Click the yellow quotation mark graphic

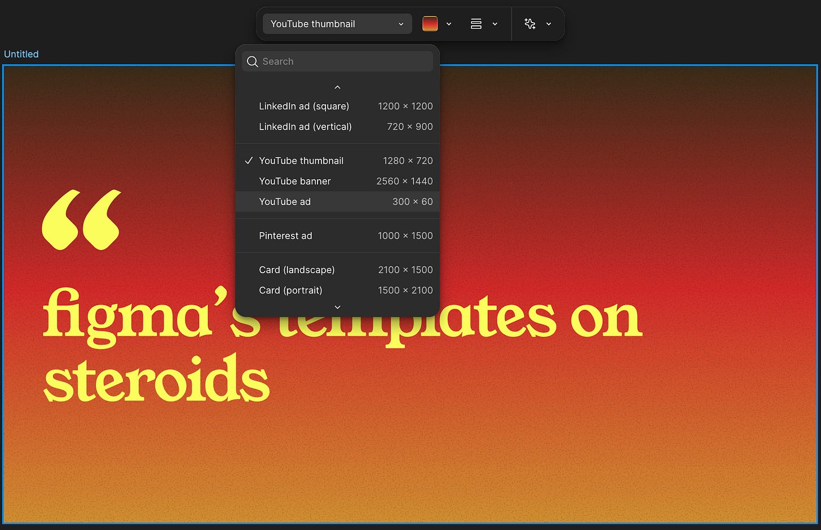coord(81,220)
